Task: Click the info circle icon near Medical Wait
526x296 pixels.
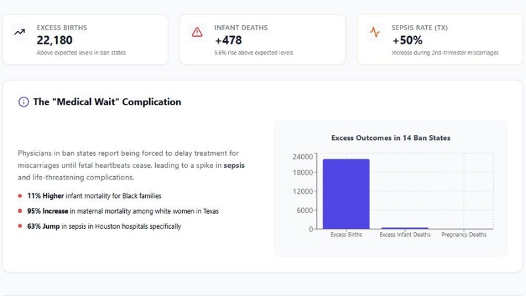Action: [x=24, y=102]
